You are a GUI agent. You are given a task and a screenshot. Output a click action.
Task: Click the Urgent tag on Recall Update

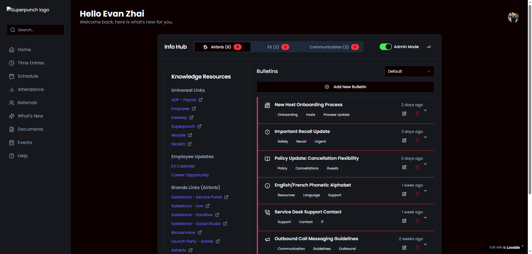click(x=320, y=142)
